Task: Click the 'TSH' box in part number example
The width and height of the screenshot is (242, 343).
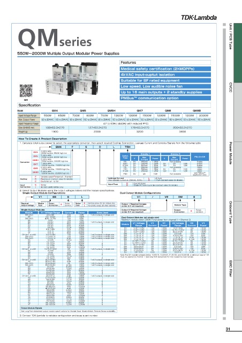Action: coord(127,147)
